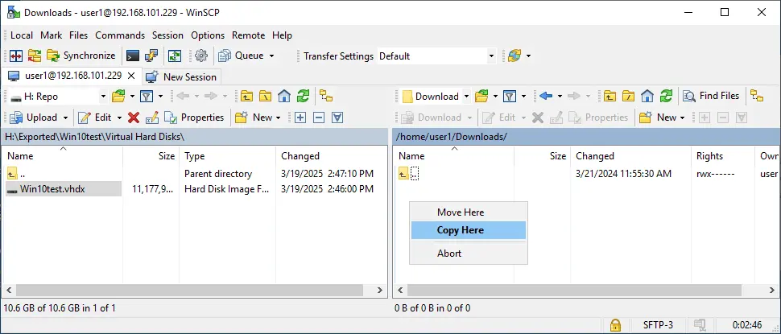Click local Select All icon
The image size is (781, 334).
click(x=337, y=118)
